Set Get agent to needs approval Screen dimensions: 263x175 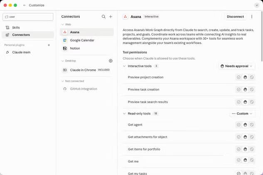[245, 124]
